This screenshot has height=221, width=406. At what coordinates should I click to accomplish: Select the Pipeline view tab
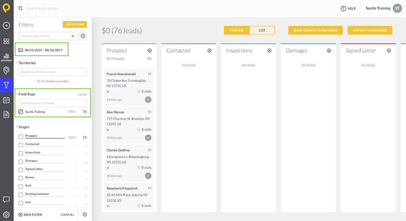coord(236,30)
